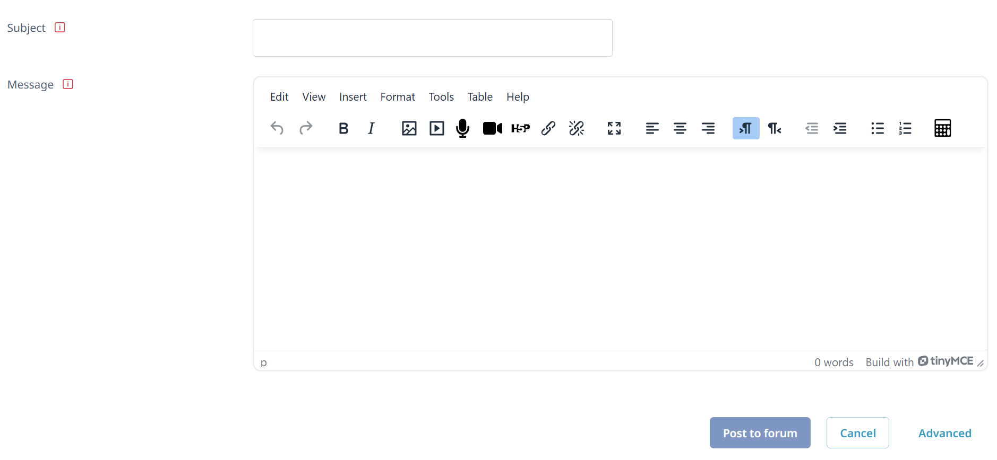Open the fullscreen editor mode
The height and width of the screenshot is (460, 997).
pyautogui.click(x=614, y=128)
